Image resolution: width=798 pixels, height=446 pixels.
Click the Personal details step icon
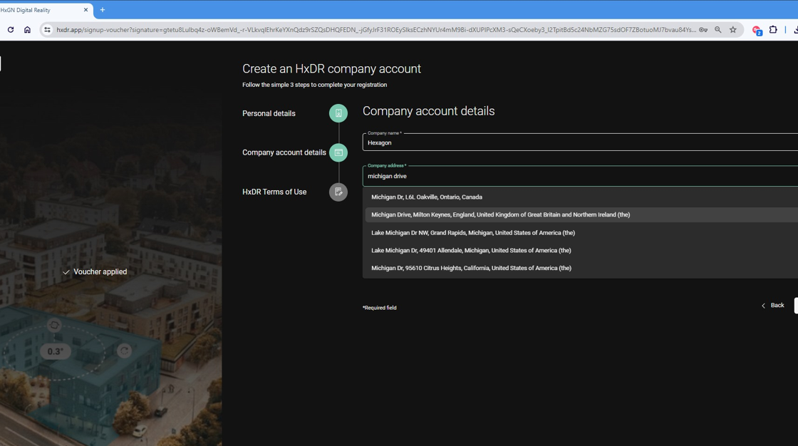pos(338,113)
